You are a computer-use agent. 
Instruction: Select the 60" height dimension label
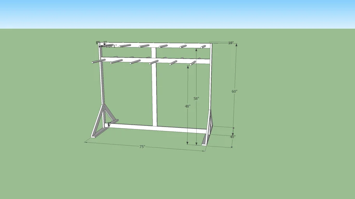coord(234,91)
